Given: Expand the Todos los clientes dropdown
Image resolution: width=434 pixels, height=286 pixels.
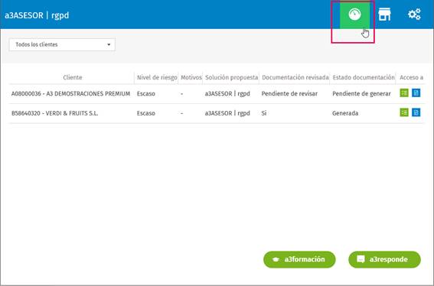Looking at the screenshot, I should (62, 44).
